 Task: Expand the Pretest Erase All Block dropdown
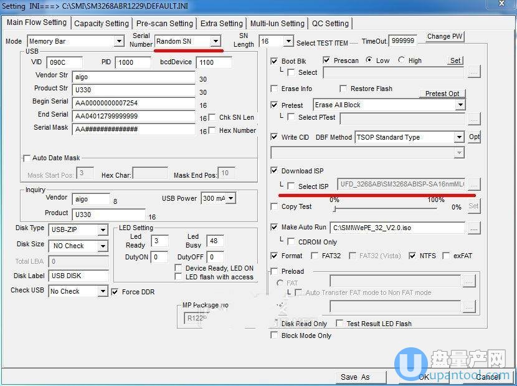(460, 105)
